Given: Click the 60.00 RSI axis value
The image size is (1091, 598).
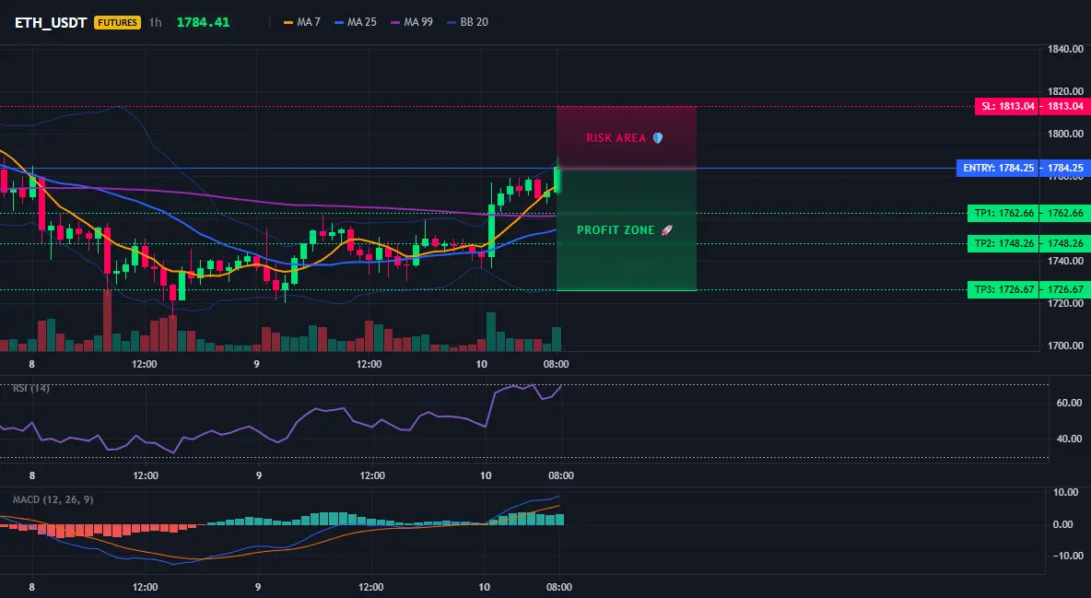Looking at the screenshot, I should click(1070, 403).
